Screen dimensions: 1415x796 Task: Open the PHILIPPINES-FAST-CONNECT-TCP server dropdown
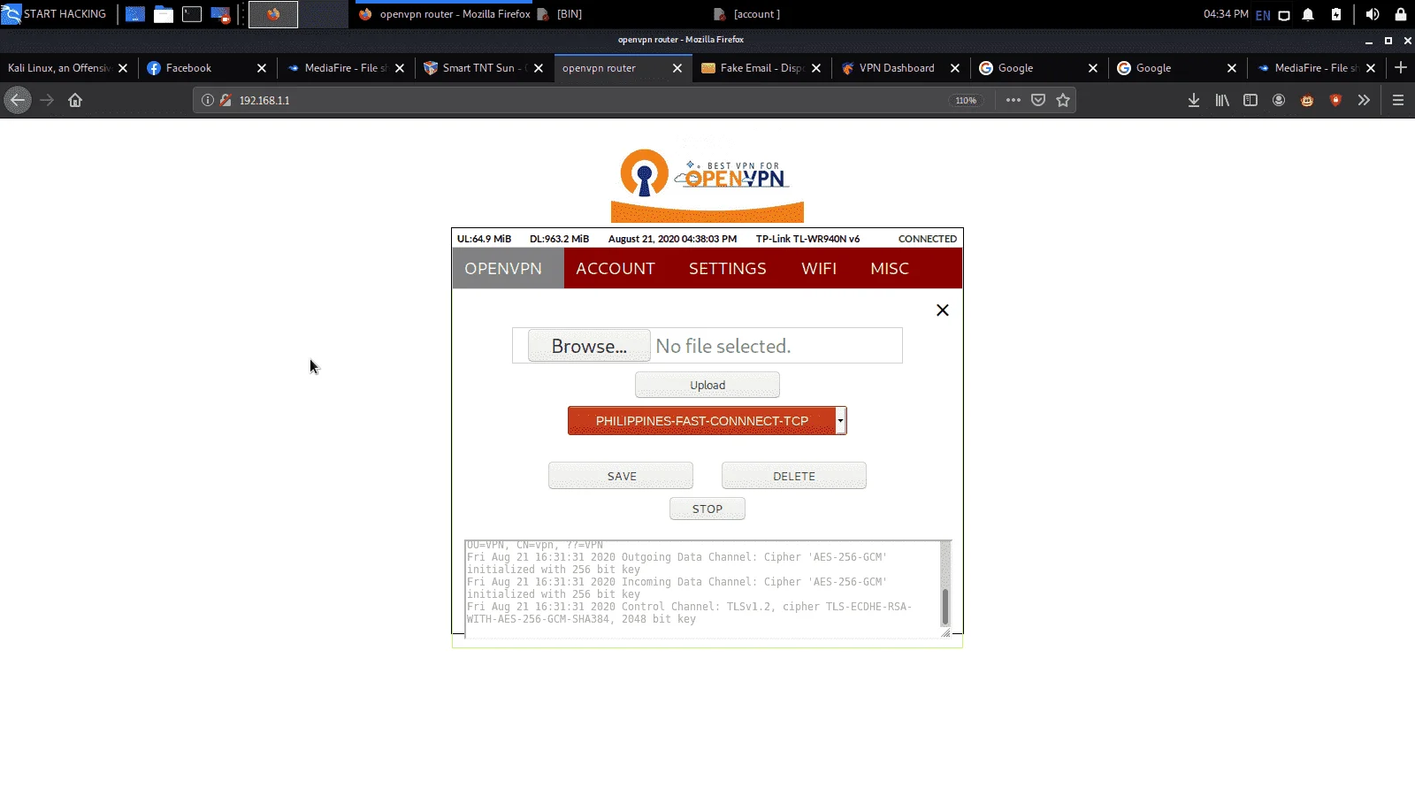click(707, 420)
